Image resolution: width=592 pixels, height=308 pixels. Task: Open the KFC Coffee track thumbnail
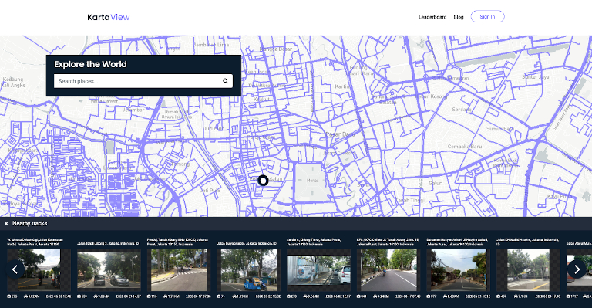(388, 270)
